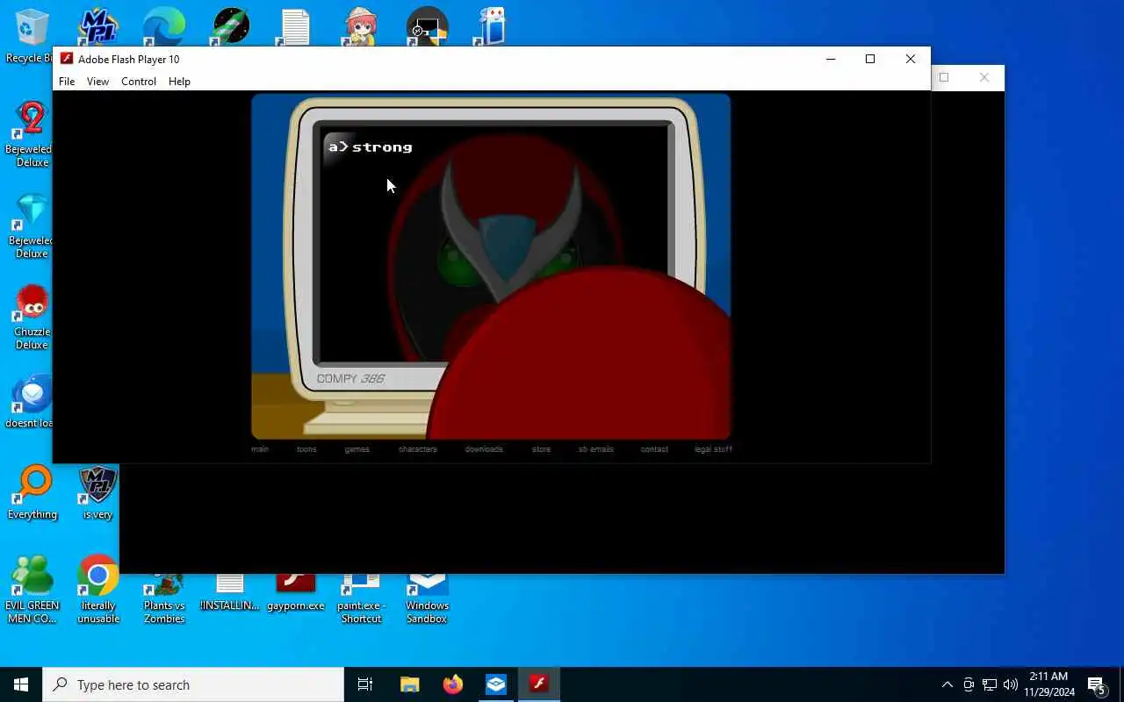Select the green rocket planet desktop shortcut

pyautogui.click(x=230, y=26)
